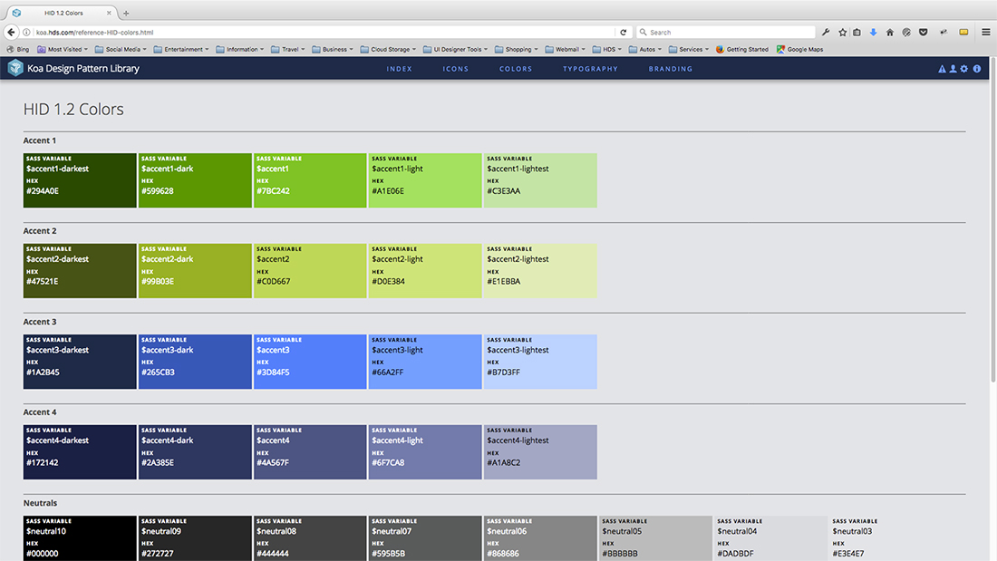Open the Getting Started bookmark
The width and height of the screenshot is (997, 561).
(742, 49)
